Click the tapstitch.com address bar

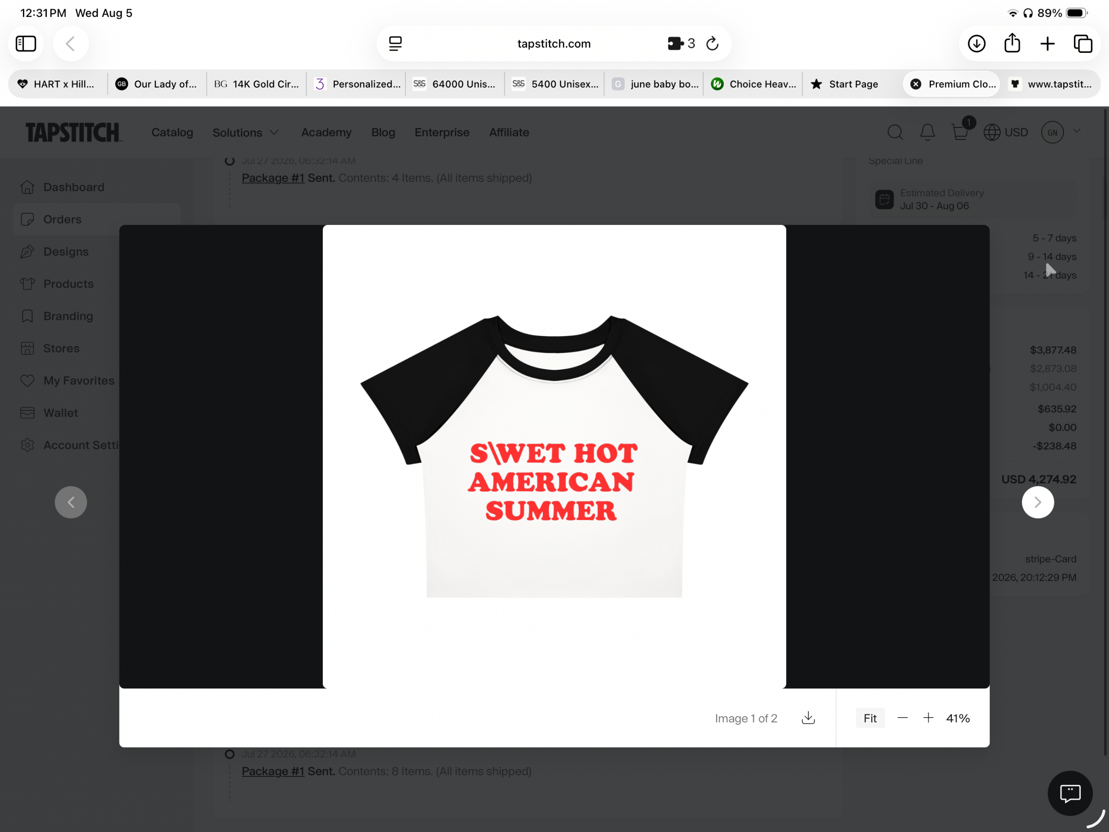click(x=554, y=44)
